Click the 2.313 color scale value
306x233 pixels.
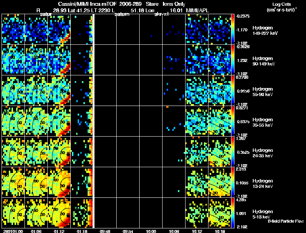pyautogui.click(x=241, y=169)
